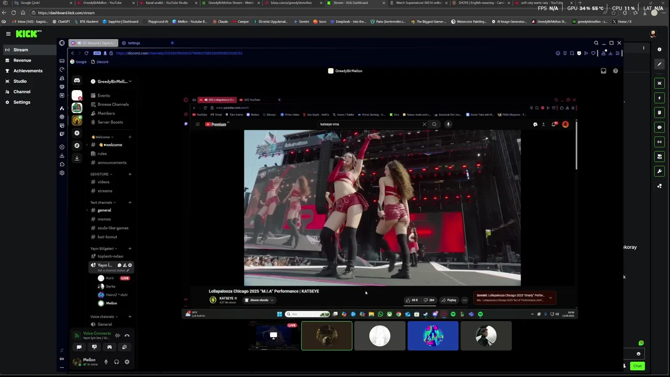The width and height of the screenshot is (670, 377).
Task: Click green Chat button at bottom right
Action: [637, 366]
